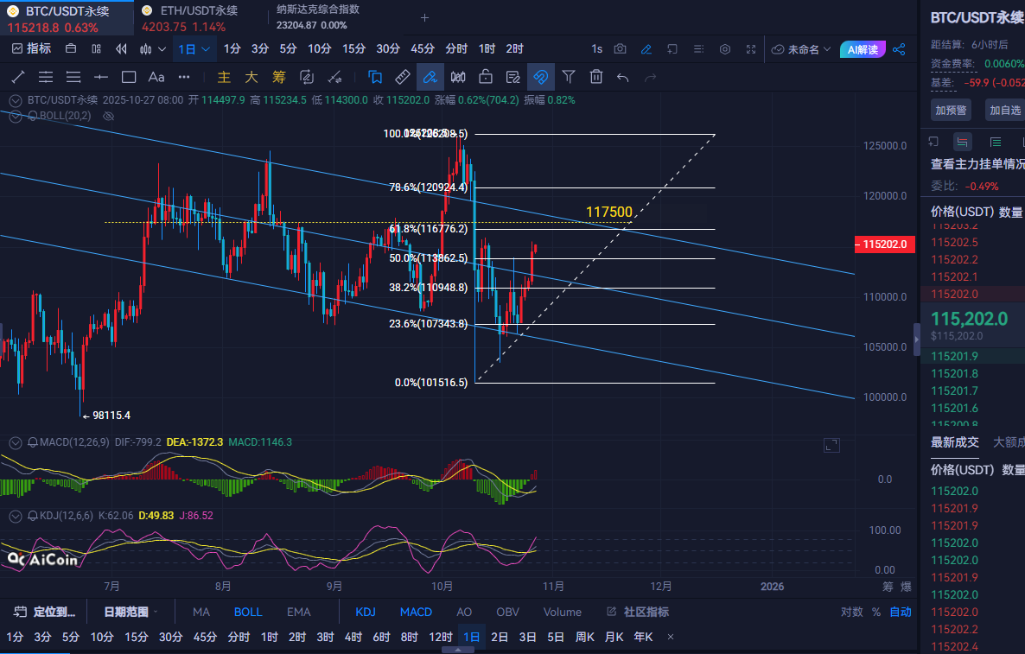Open the drawing filter funnel icon

[568, 77]
